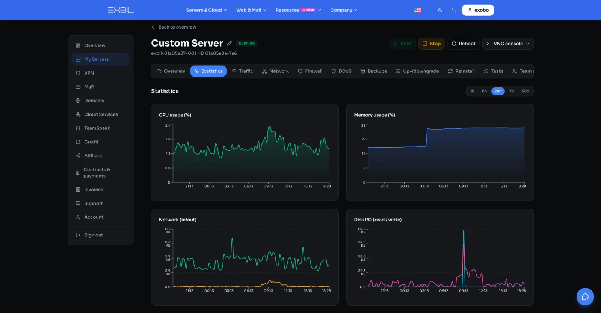601x313 pixels.
Task: Click the TeamSpeak headset icon
Action: (78, 128)
